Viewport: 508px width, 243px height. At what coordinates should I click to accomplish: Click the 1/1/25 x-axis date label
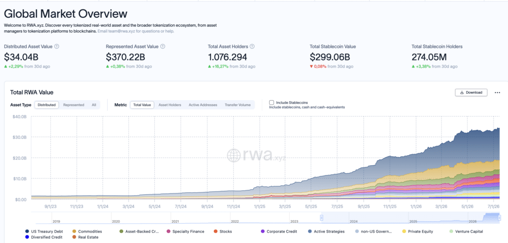[x=258, y=206]
